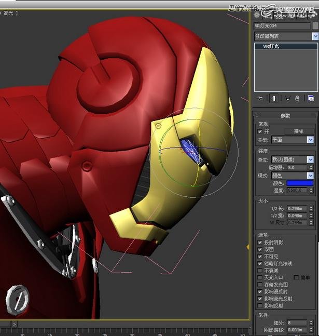The width and height of the screenshot is (319, 336).
Task: Select the VR灯光 entry in modifier stack
Action: [x=286, y=46]
